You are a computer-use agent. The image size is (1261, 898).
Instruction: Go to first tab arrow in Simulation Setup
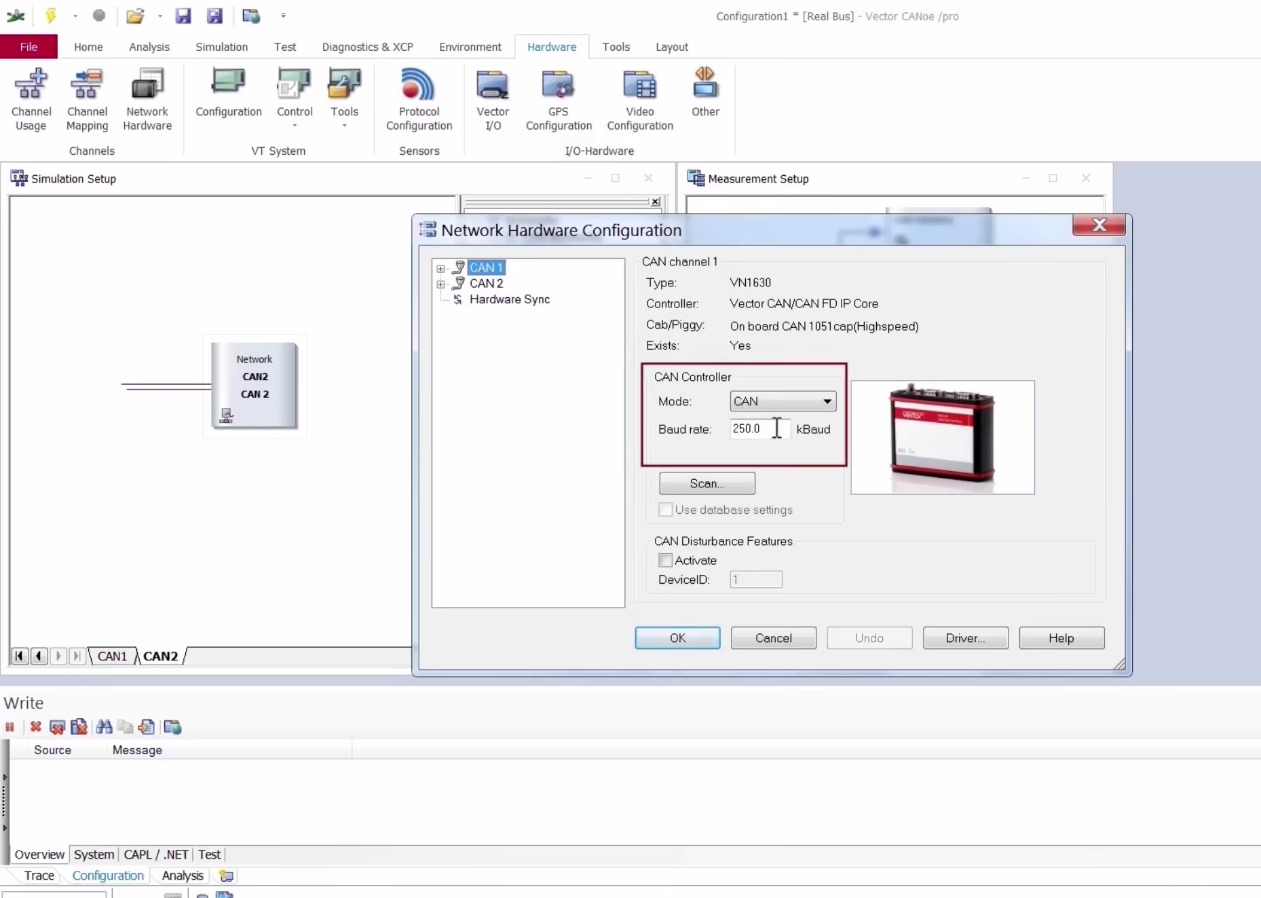(20, 656)
